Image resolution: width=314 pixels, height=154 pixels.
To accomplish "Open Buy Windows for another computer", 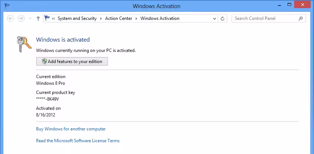I will (x=71, y=129).
